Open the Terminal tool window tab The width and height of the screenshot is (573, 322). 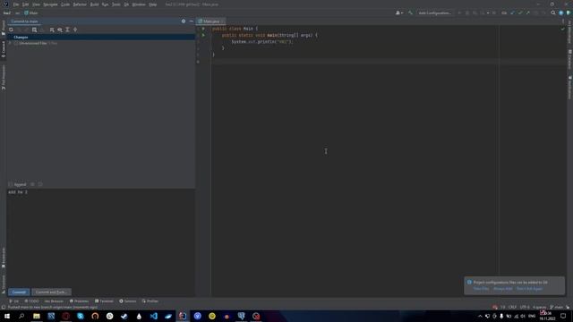point(104,301)
